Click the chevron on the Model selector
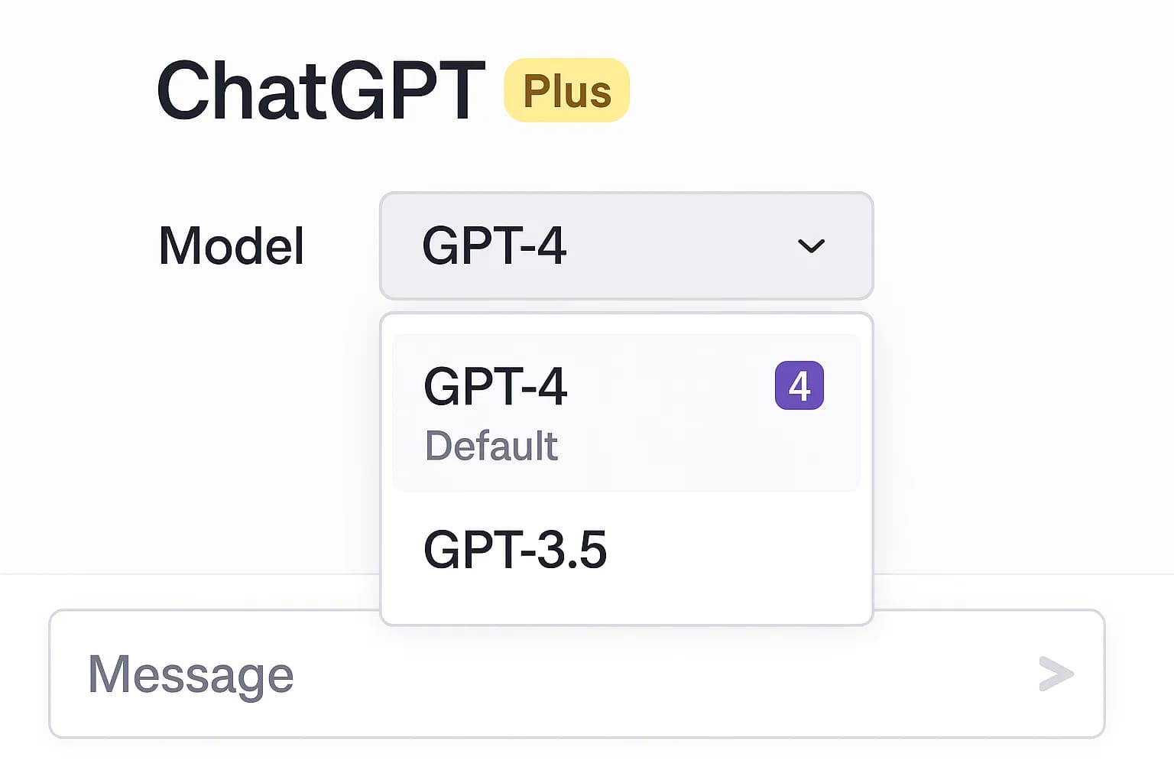1174x783 pixels. pyautogui.click(x=810, y=245)
